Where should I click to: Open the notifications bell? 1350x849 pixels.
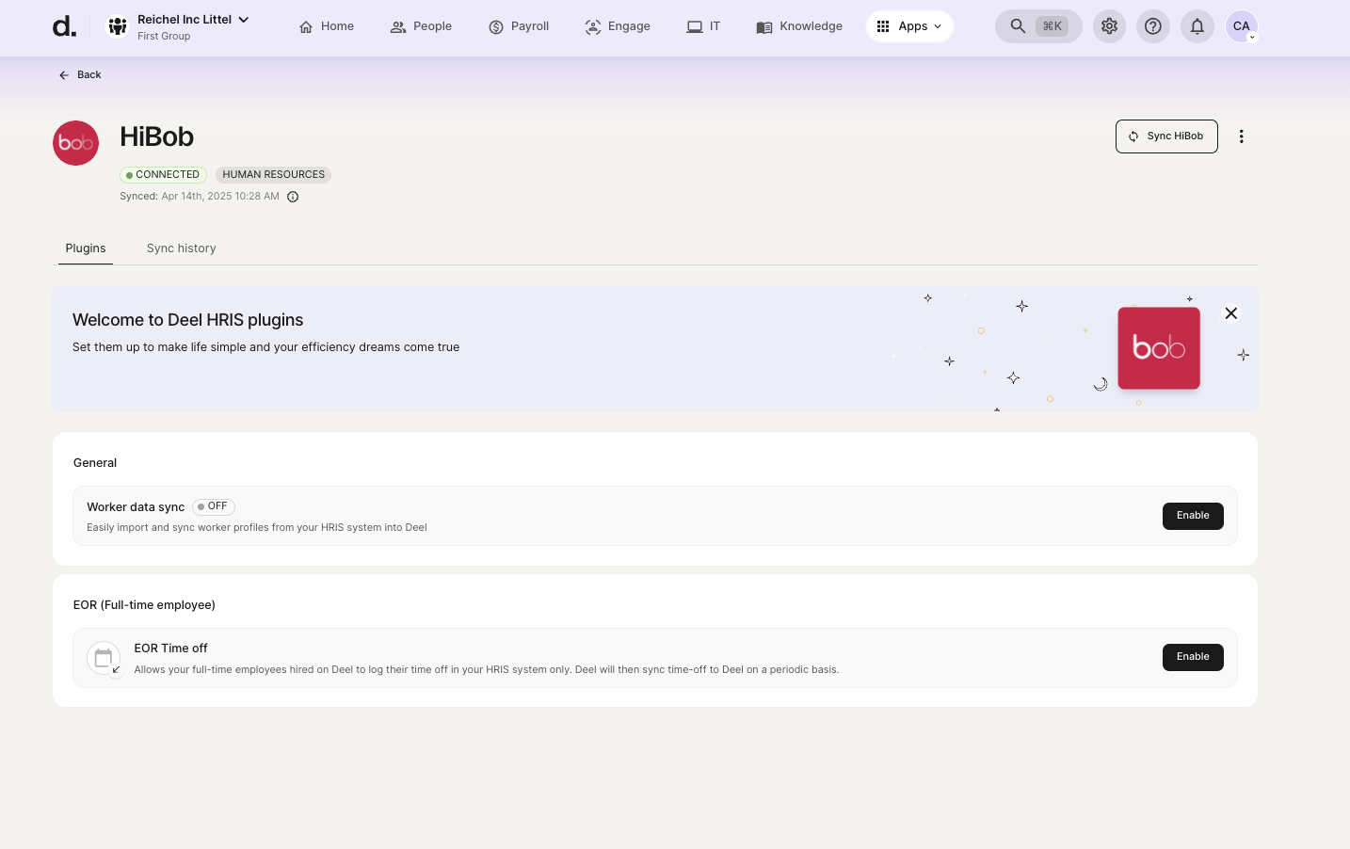tap(1197, 26)
